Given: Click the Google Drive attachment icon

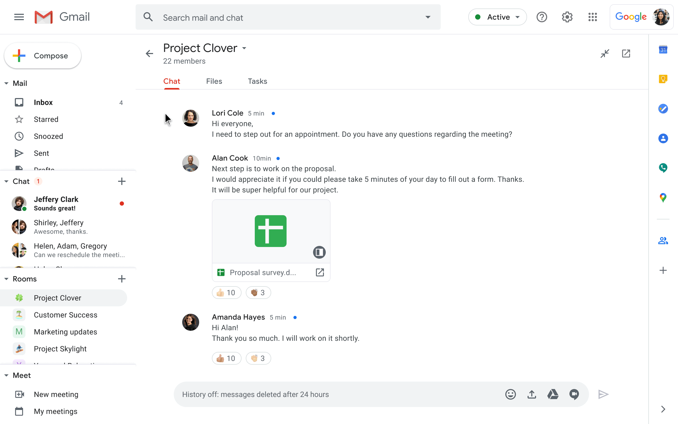Looking at the screenshot, I should pos(553,394).
